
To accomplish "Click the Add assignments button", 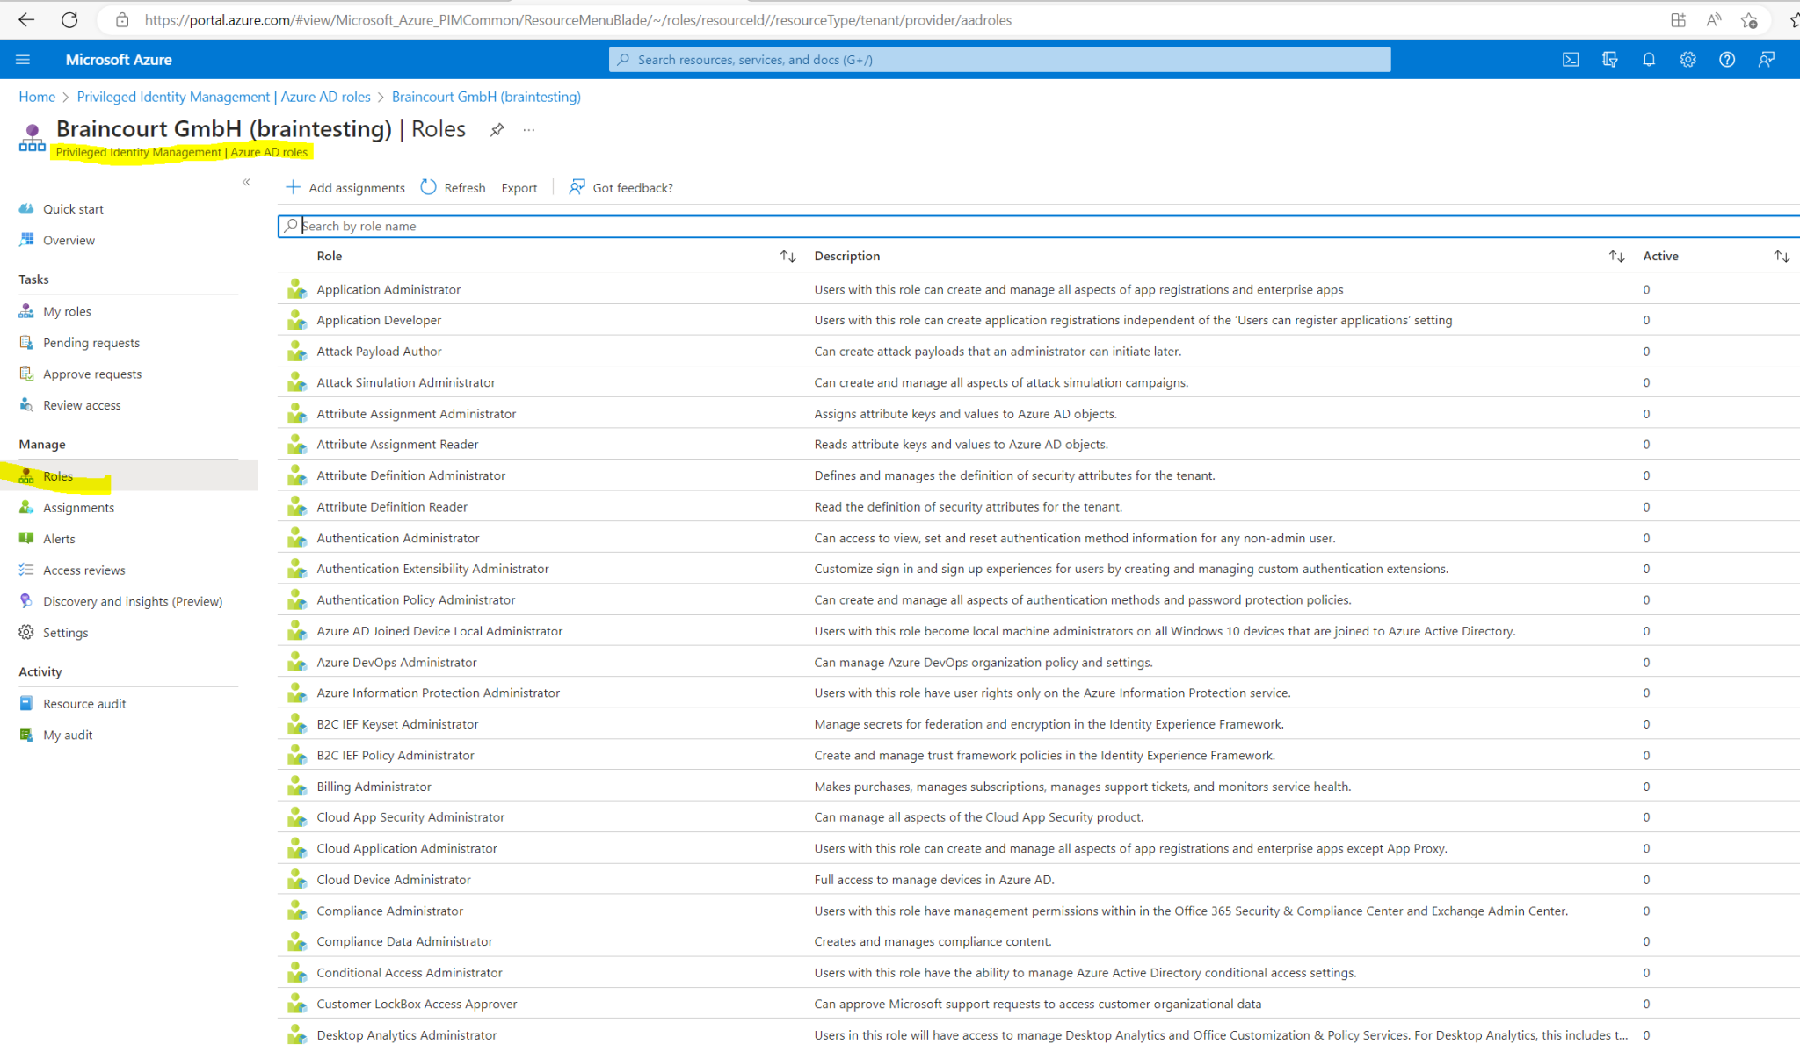I will [345, 187].
